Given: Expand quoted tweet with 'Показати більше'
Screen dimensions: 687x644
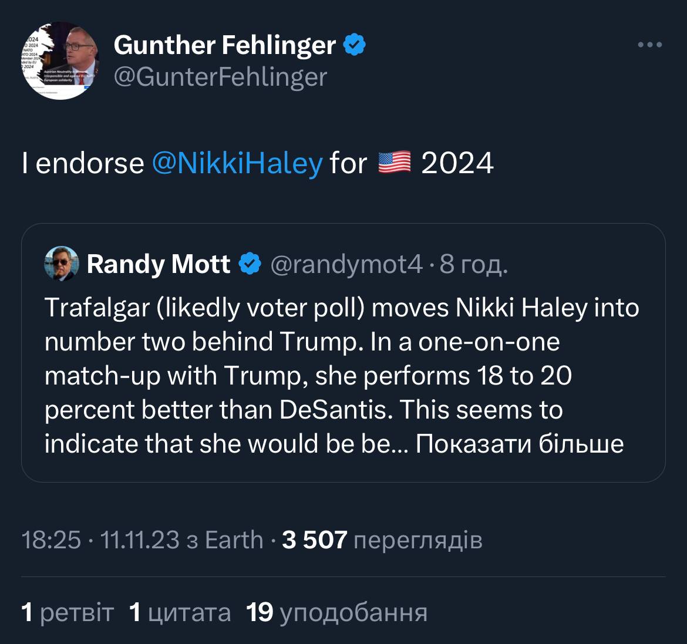Looking at the screenshot, I should 520,444.
